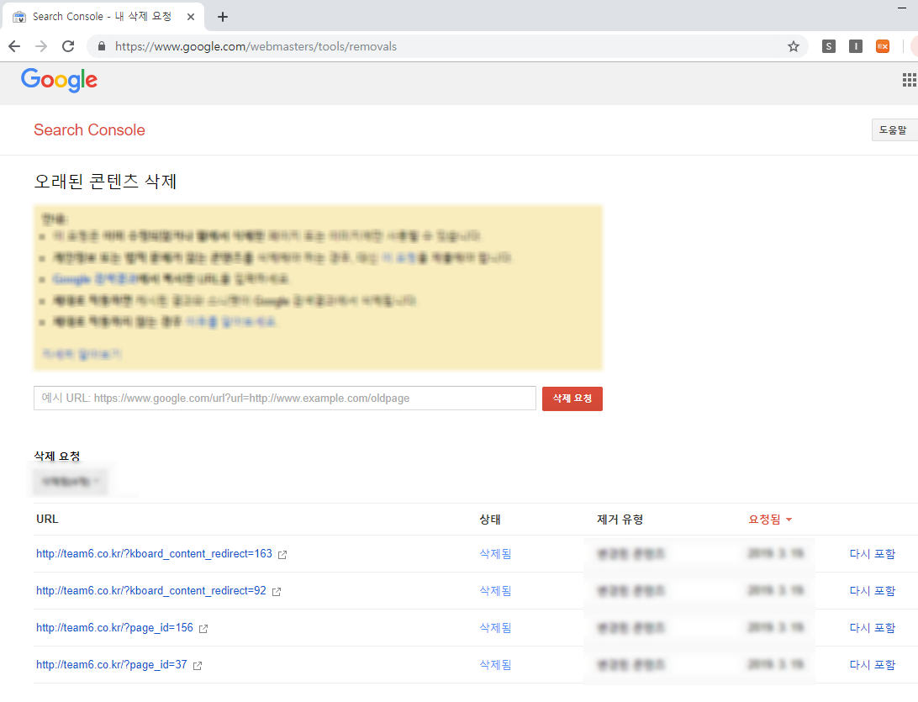
Task: Click the back navigation arrow
Action: click(x=13, y=46)
